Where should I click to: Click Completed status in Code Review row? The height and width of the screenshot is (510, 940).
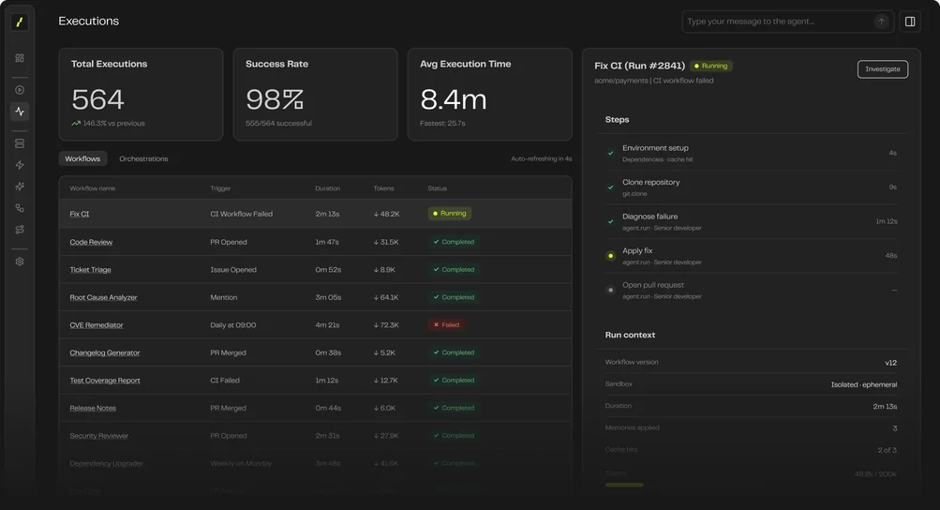pyautogui.click(x=454, y=243)
